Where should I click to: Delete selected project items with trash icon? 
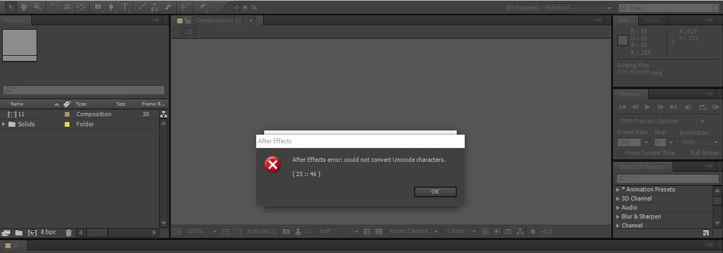(x=68, y=232)
